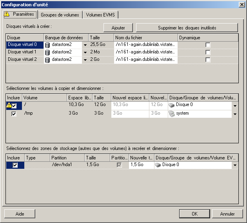Uncheck Inclure checkbox for /dev/hda1 partition

click(x=15, y=165)
